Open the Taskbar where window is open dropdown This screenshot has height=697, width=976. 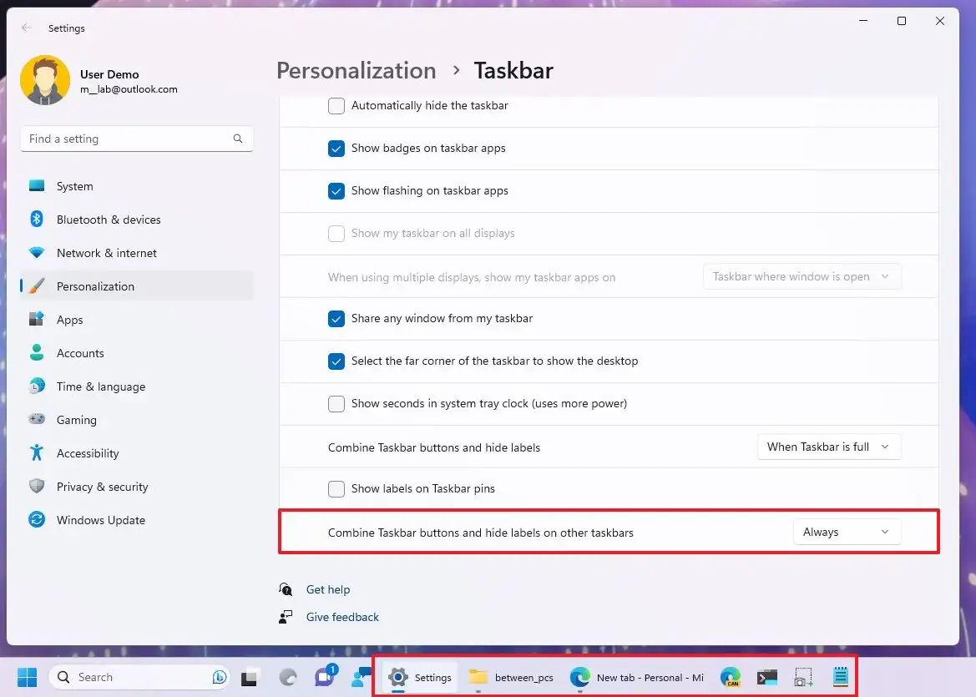click(801, 276)
